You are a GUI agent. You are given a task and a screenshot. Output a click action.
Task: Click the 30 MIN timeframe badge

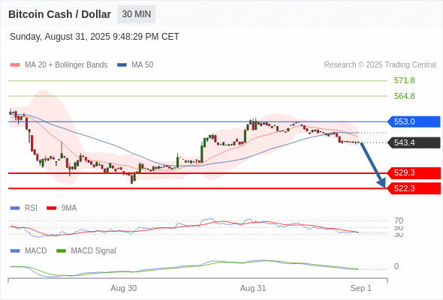pyautogui.click(x=137, y=14)
